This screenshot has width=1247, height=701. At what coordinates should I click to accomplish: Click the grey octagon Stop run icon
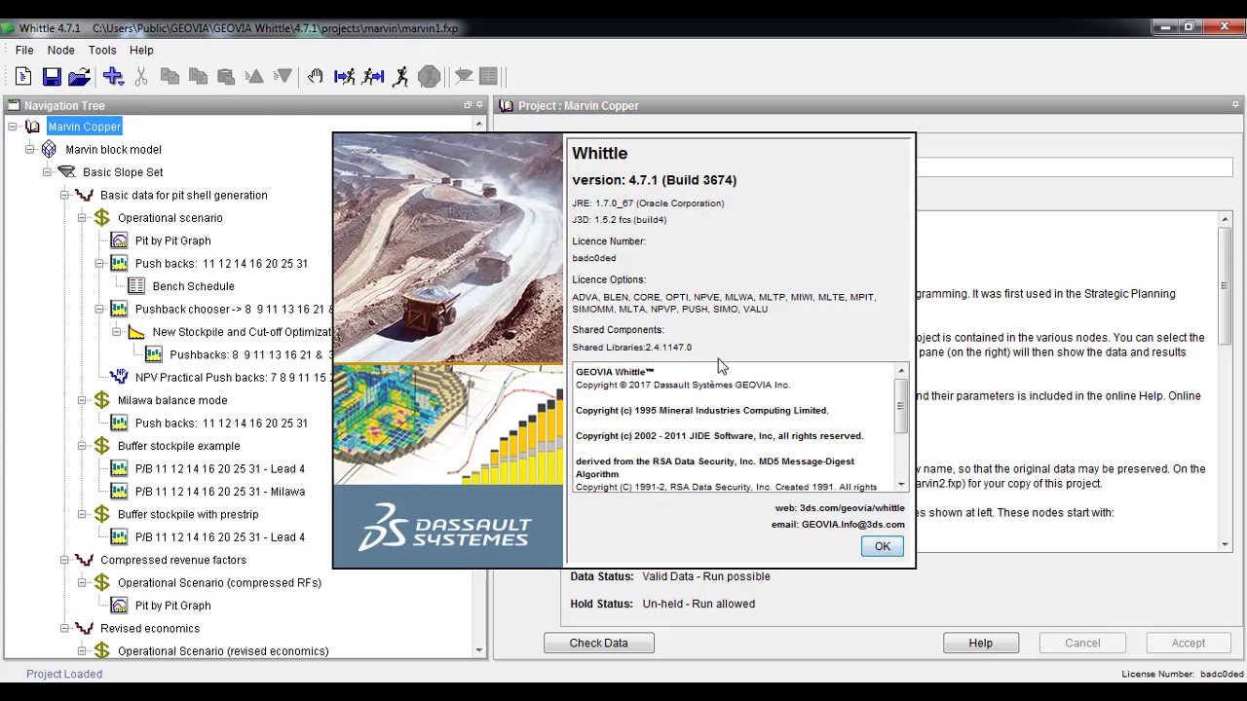pyautogui.click(x=429, y=76)
